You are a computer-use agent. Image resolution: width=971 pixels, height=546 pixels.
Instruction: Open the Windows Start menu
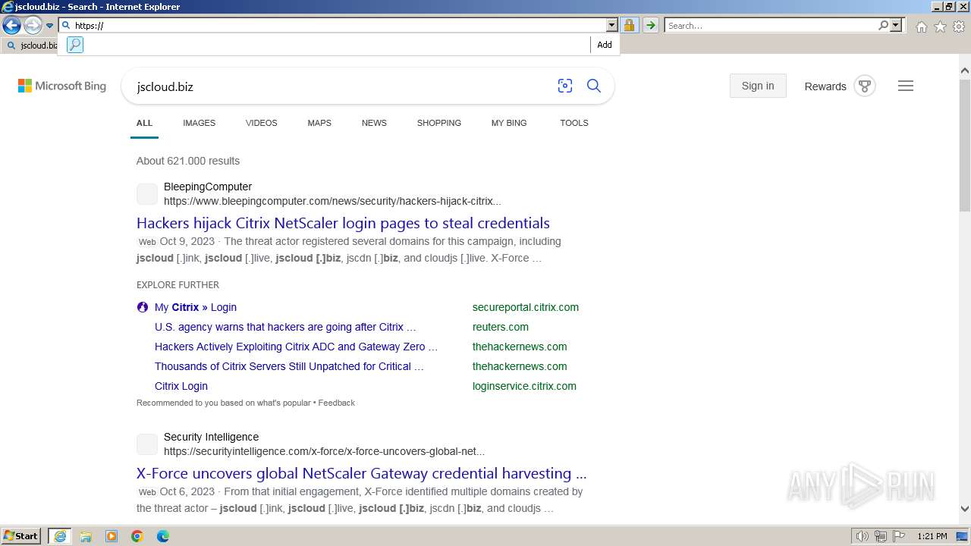tap(21, 536)
